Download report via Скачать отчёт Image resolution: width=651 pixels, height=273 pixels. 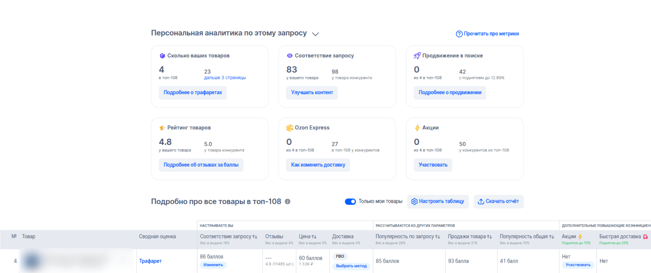tap(499, 201)
